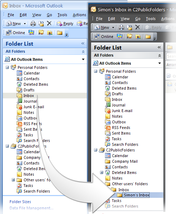Select Search Folders under Personal Folders, right window

tap(121, 144)
